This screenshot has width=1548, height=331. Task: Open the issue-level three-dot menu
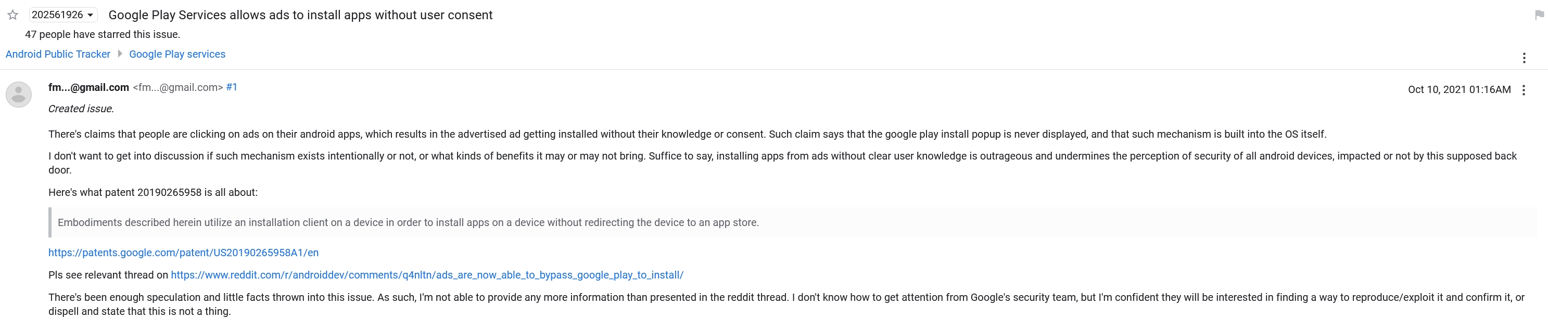[x=1524, y=58]
